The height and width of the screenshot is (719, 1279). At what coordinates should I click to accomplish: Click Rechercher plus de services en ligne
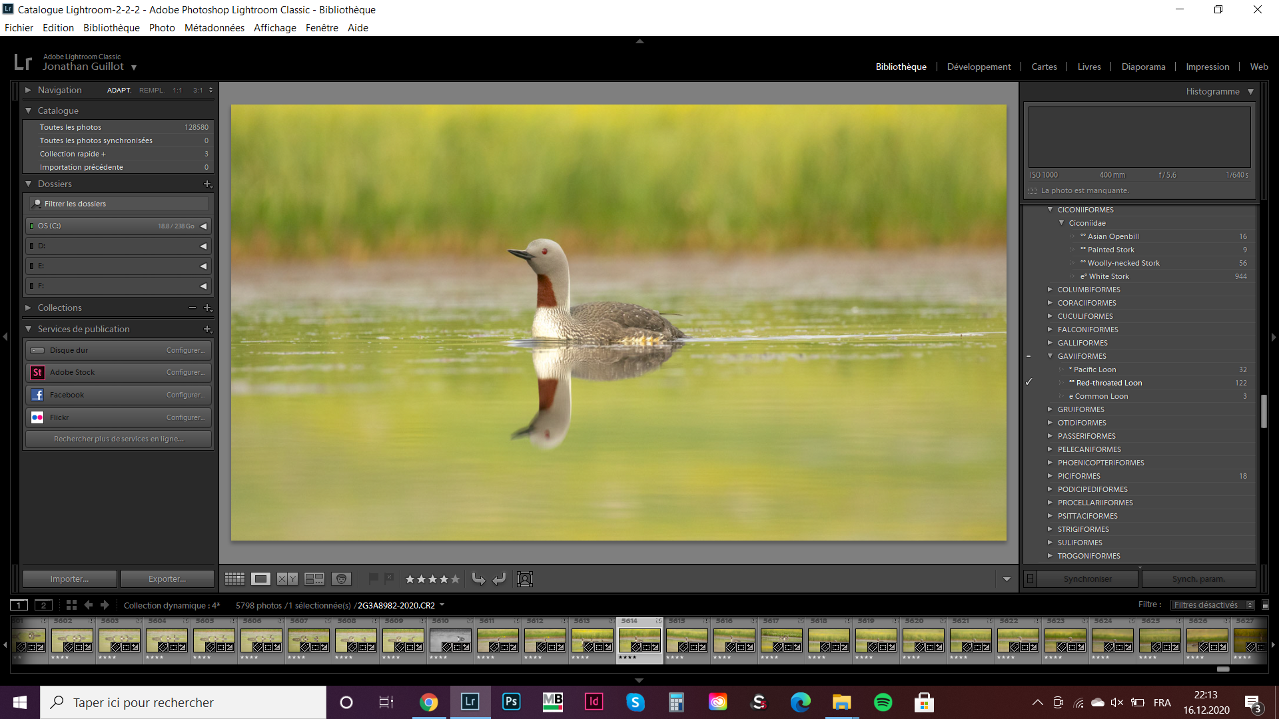coord(119,439)
